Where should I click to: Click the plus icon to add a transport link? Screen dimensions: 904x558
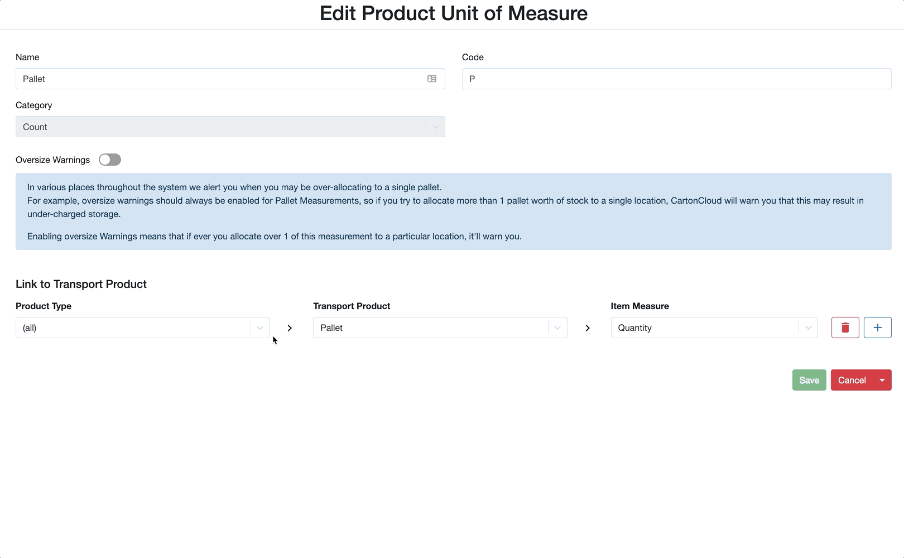[877, 328]
